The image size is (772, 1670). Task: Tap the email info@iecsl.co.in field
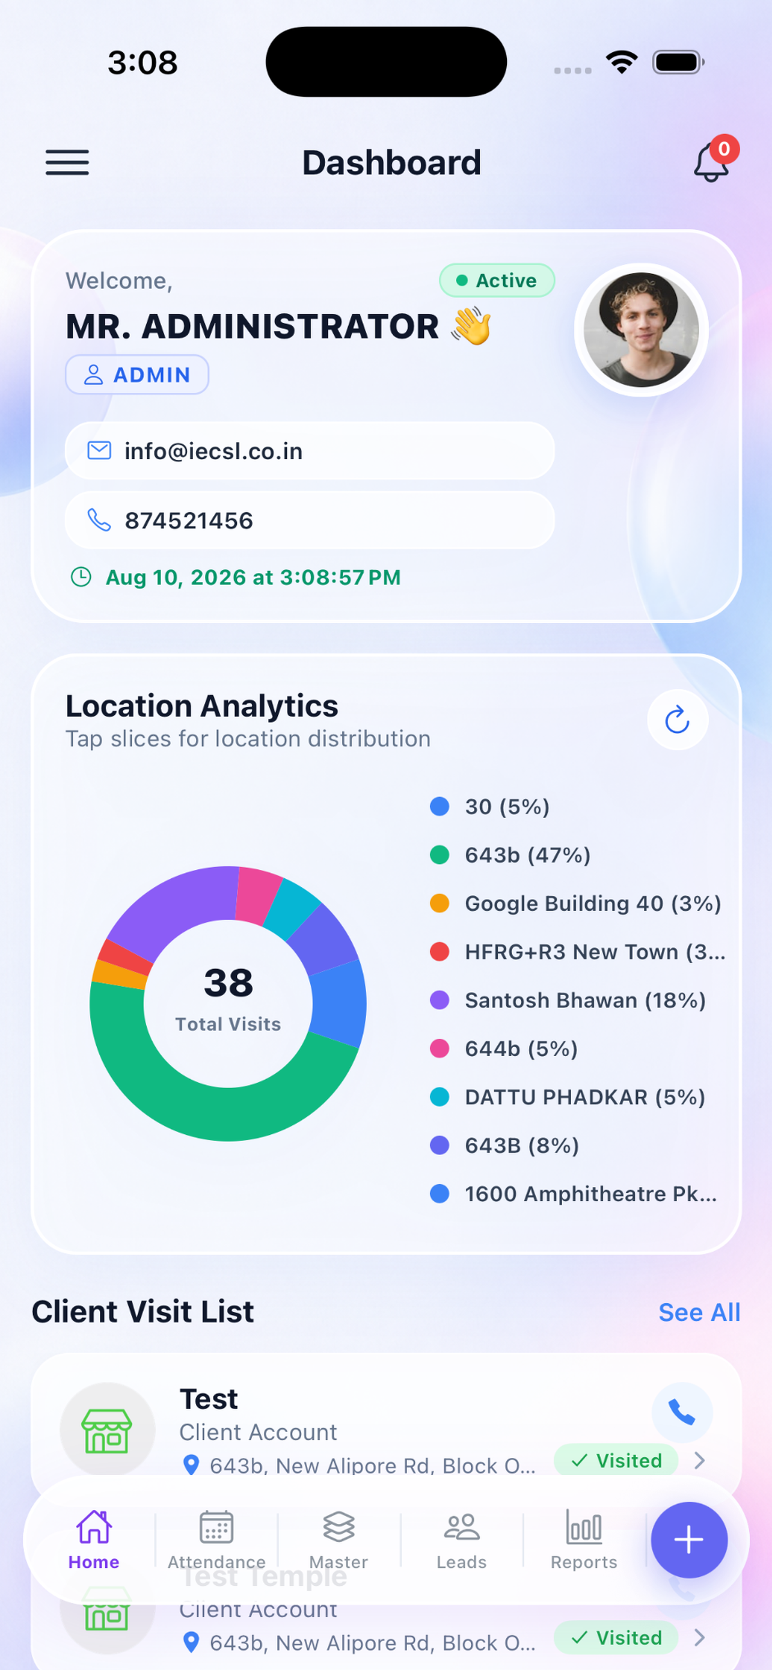pyautogui.click(x=310, y=450)
